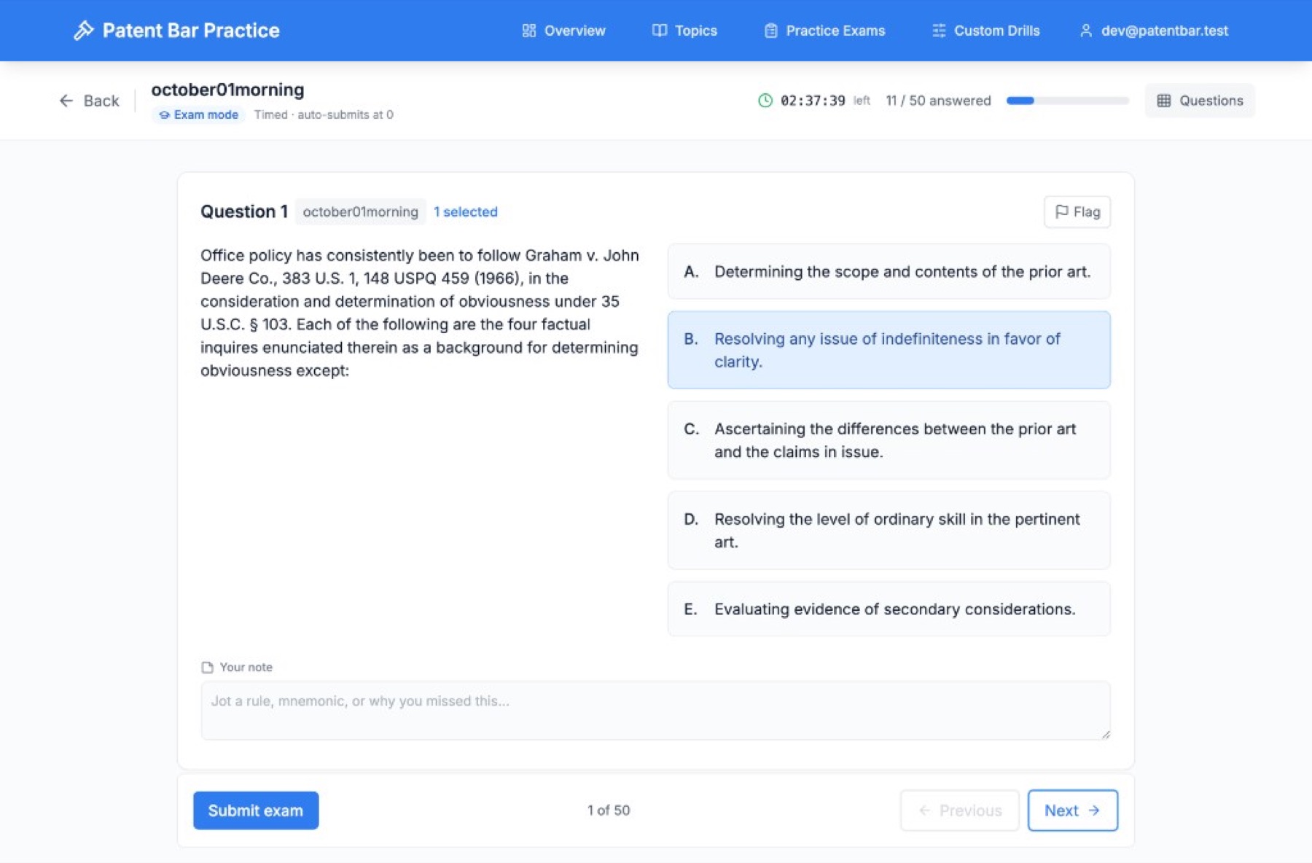Viewport: 1312px width, 863px height.
Task: Click the Questions grid icon
Action: [x=1164, y=101]
